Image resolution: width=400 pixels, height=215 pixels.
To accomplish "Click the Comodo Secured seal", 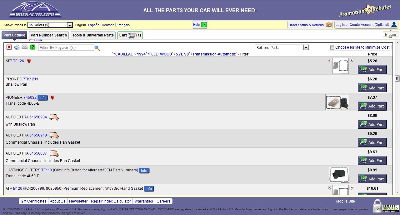I will click(386, 206).
